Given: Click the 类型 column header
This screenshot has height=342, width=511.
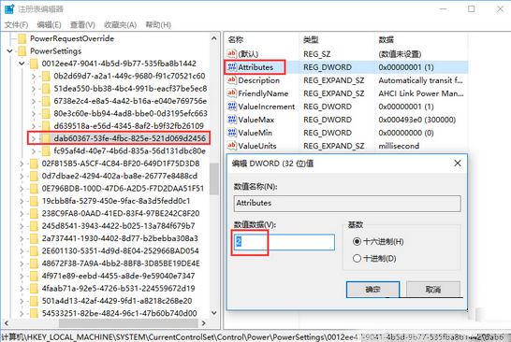Looking at the screenshot, I should 311,39.
